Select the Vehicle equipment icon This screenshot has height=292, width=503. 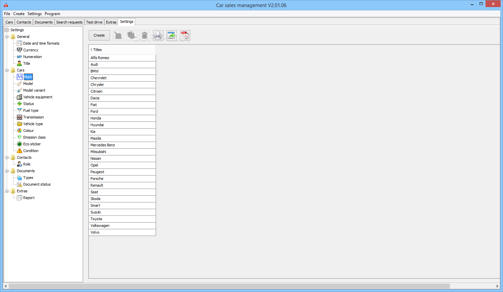pyautogui.click(x=20, y=97)
